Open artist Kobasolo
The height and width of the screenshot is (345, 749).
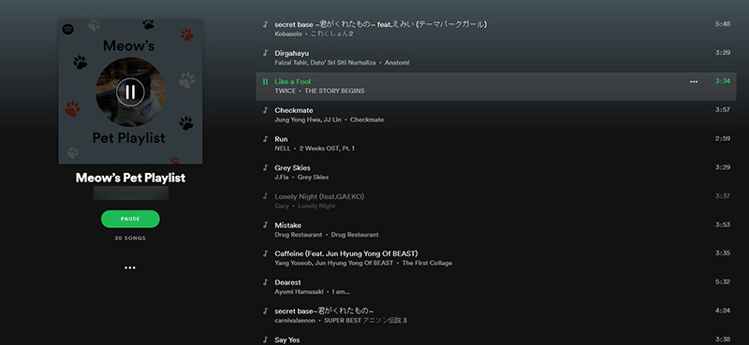point(289,34)
